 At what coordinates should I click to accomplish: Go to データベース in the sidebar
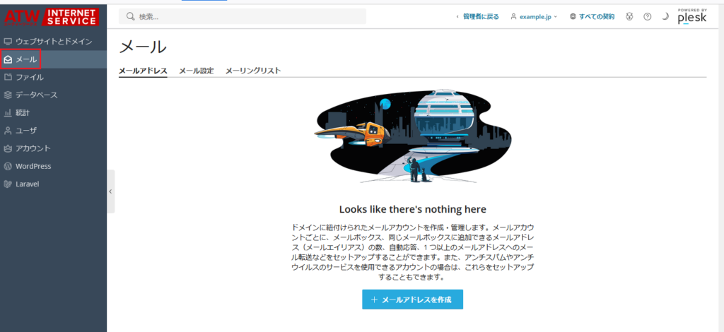click(53, 95)
